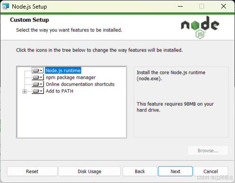Cancel the Node.js setup
Screen dimensions: 235x183
click(211, 171)
